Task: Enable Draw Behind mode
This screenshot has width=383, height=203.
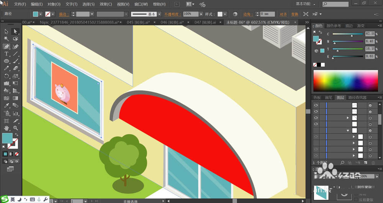Action: click(11, 161)
